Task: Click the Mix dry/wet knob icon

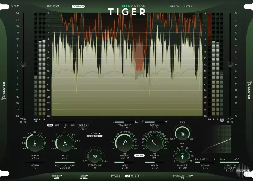Action: pos(183,134)
